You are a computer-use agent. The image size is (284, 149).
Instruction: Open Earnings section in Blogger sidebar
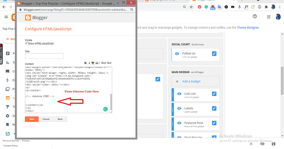[8, 80]
